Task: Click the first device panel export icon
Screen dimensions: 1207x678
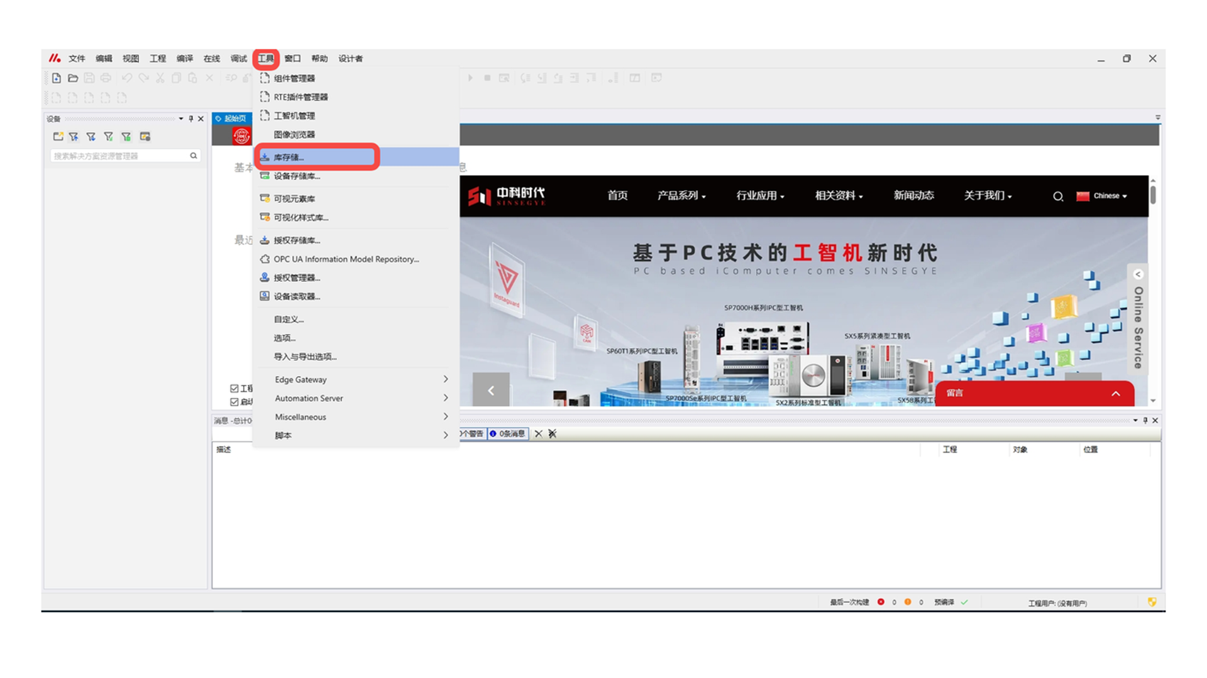Action: coord(58,136)
